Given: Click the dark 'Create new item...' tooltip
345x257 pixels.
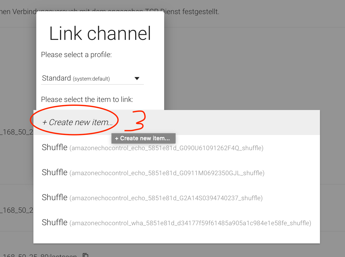Looking at the screenshot, I should point(143,138).
